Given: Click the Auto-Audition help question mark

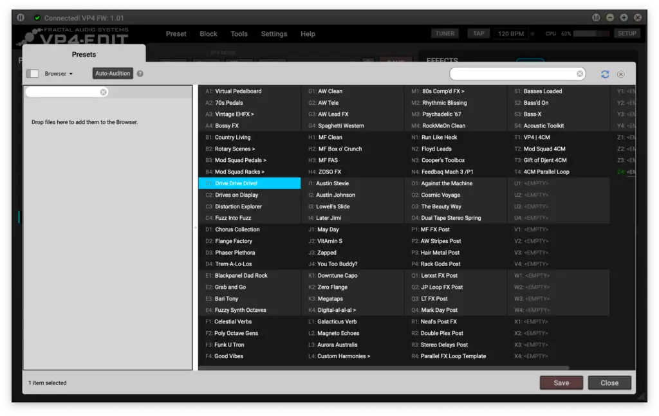Looking at the screenshot, I should pyautogui.click(x=140, y=73).
